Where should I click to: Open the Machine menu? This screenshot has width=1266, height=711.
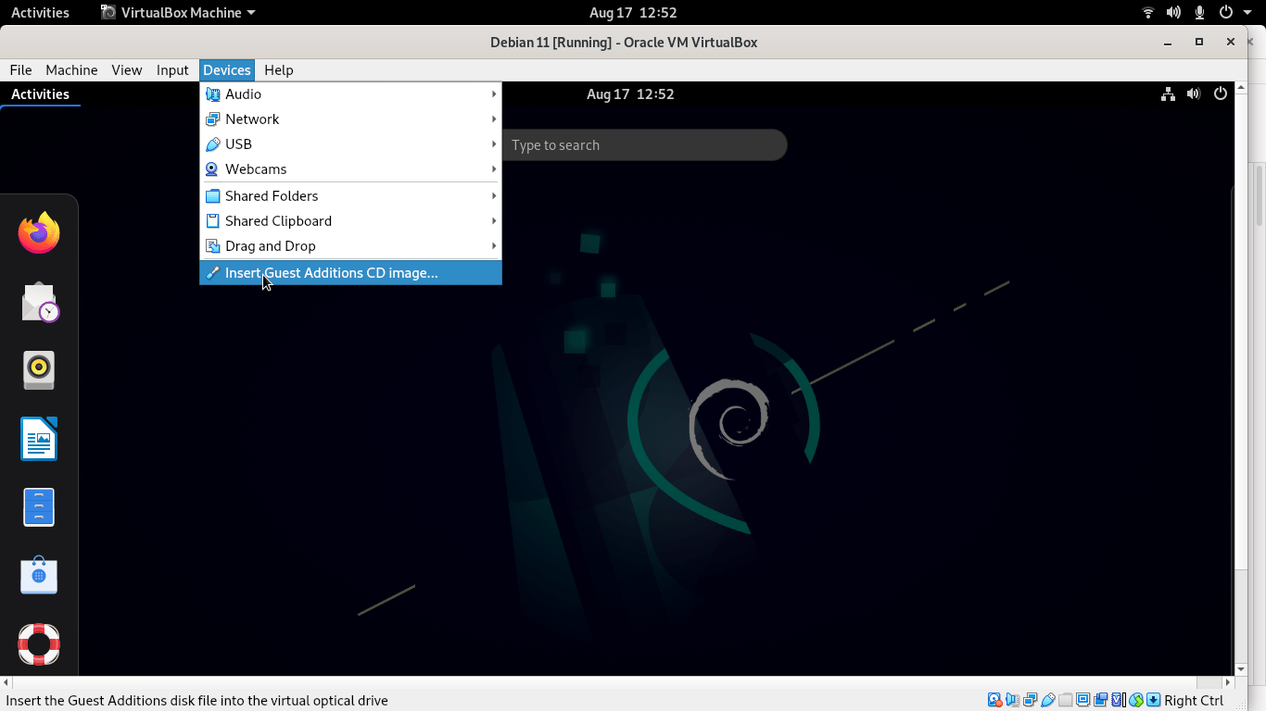[71, 69]
